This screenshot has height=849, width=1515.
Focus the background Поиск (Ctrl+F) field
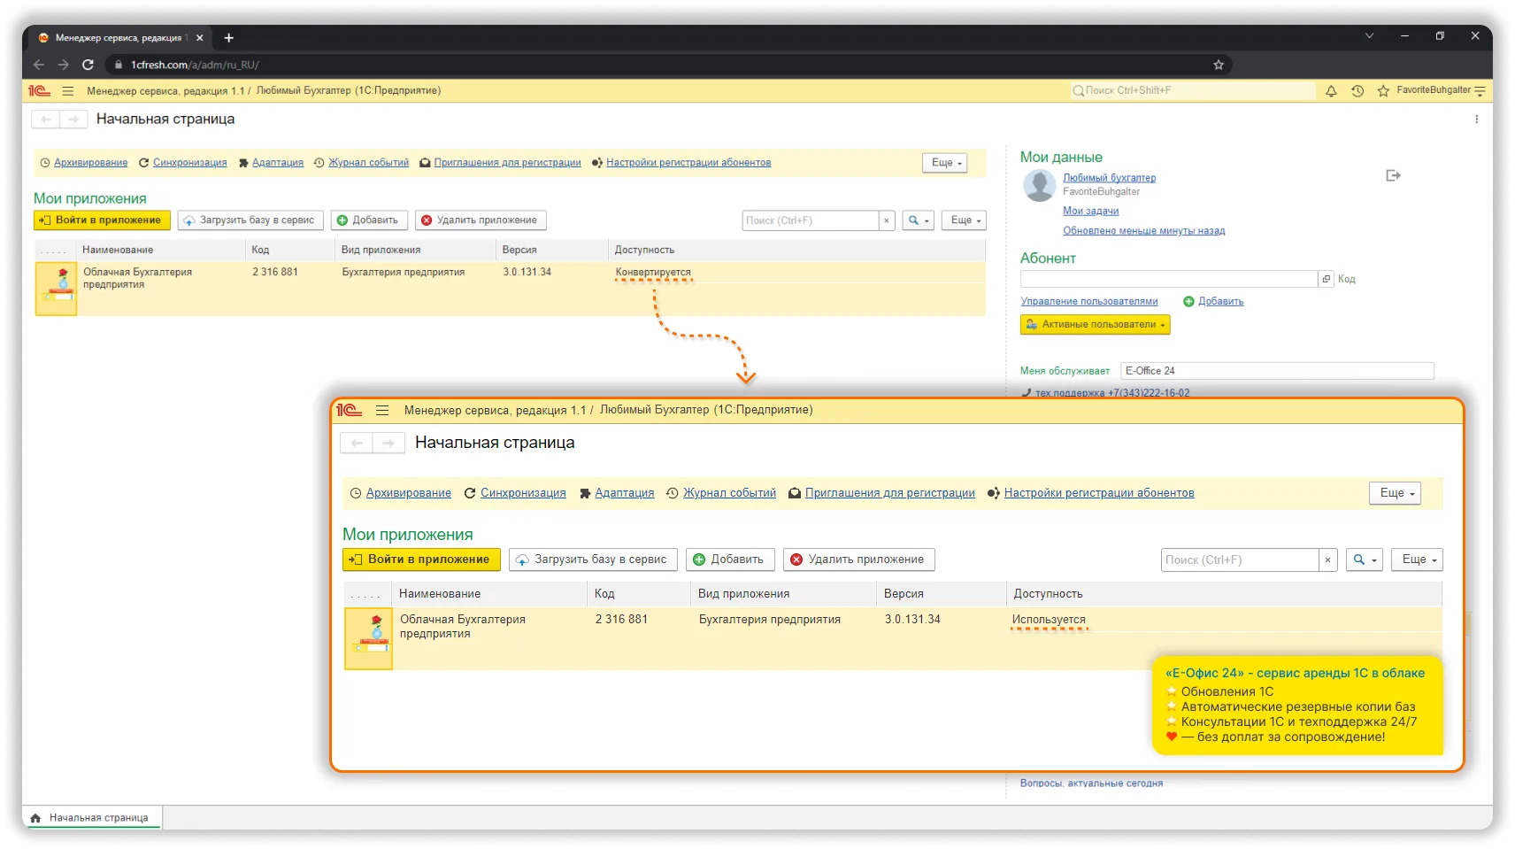810,220
